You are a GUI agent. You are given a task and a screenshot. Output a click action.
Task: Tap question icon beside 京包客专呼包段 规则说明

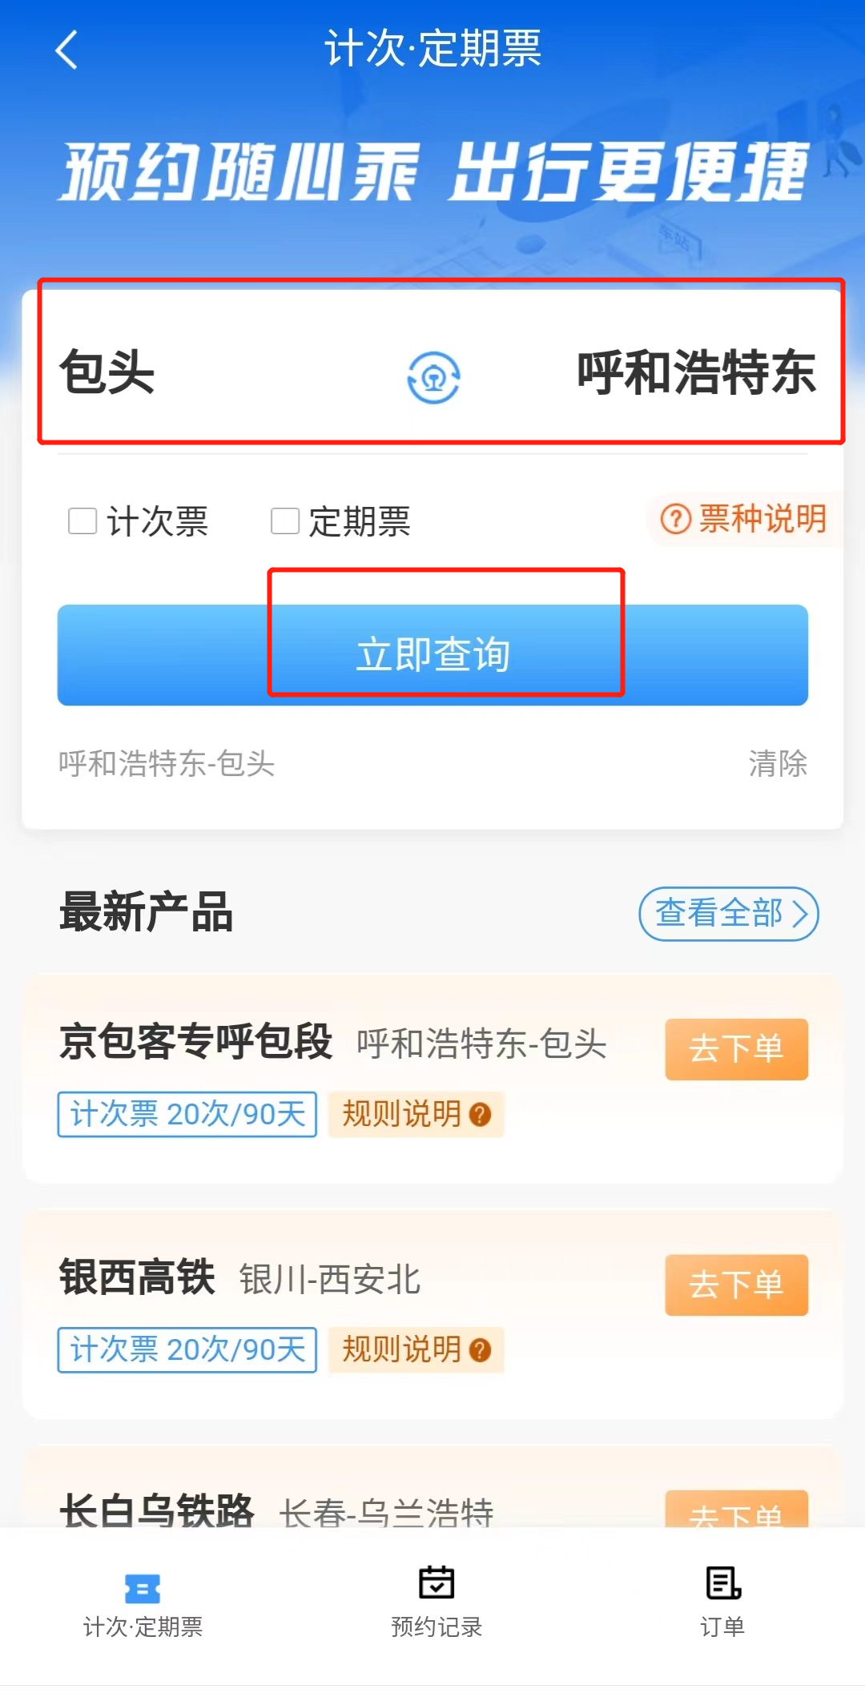point(480,1114)
